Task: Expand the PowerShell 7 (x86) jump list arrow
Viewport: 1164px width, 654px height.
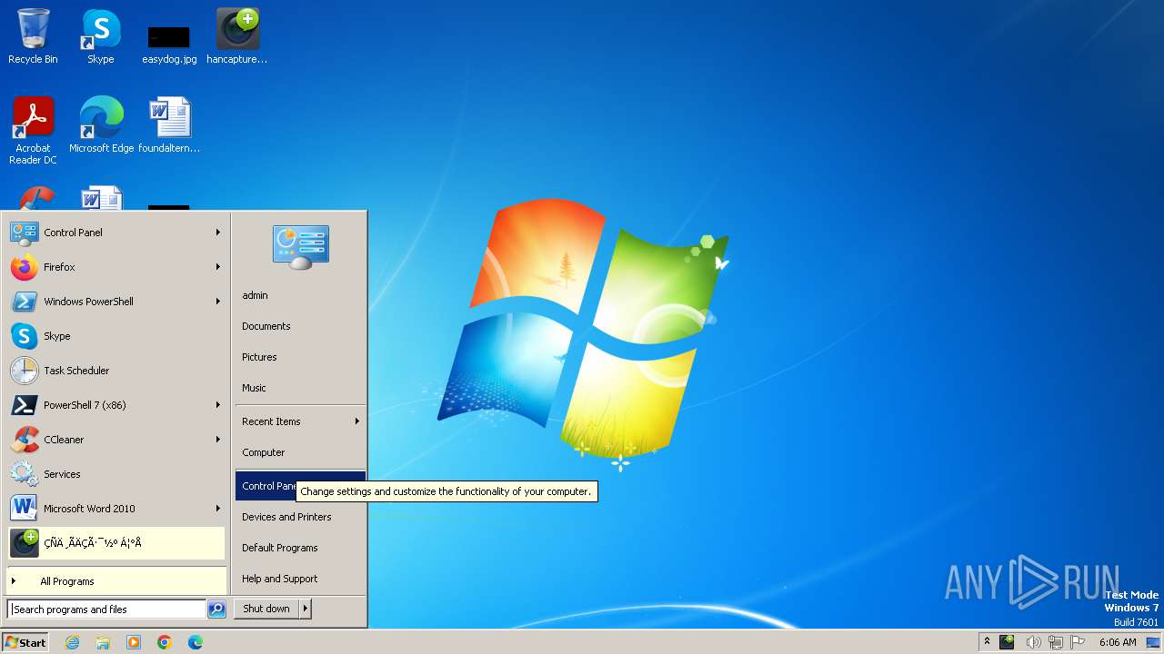Action: 218,405
